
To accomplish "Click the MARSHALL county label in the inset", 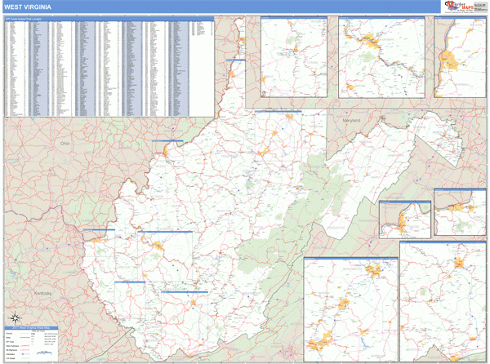I will click(462, 85).
